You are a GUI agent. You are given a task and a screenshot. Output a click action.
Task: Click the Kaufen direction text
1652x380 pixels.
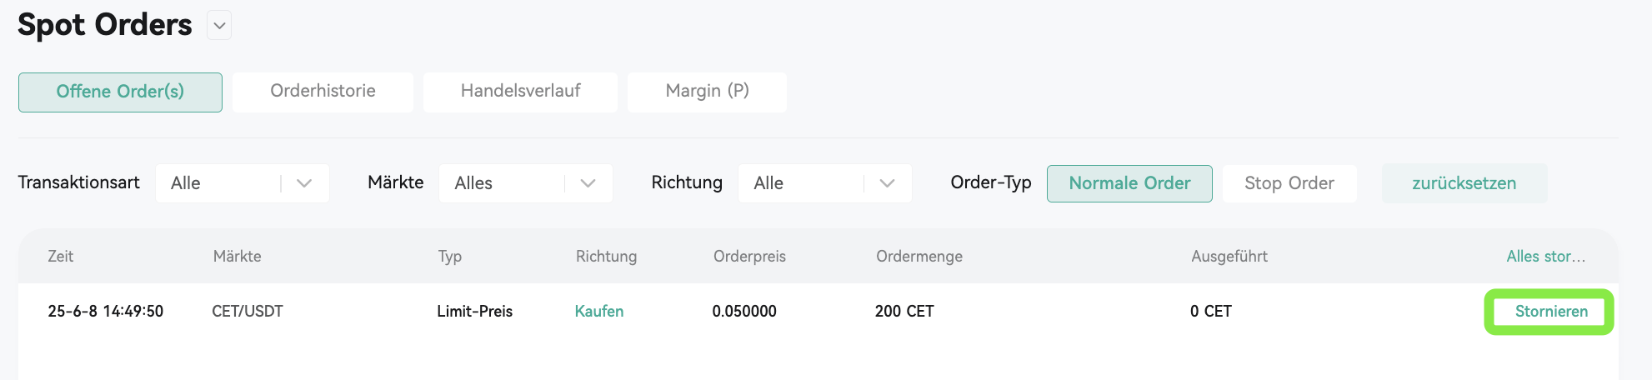pyautogui.click(x=599, y=312)
